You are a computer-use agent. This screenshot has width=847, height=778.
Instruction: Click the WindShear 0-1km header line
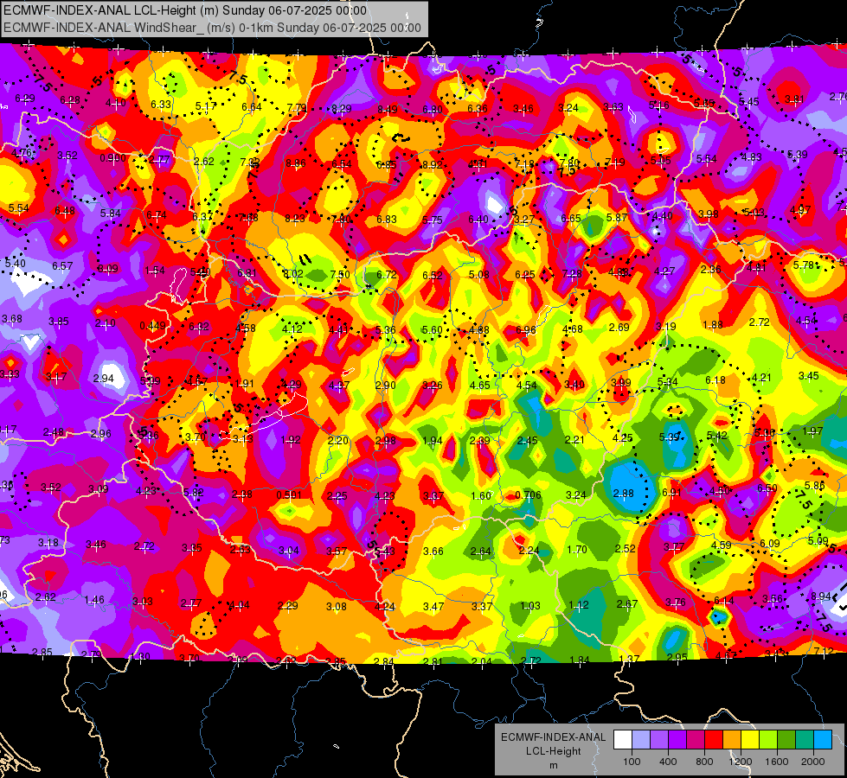[x=212, y=28]
